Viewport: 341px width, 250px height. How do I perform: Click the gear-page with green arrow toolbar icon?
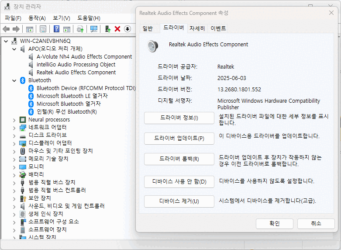coord(80,29)
